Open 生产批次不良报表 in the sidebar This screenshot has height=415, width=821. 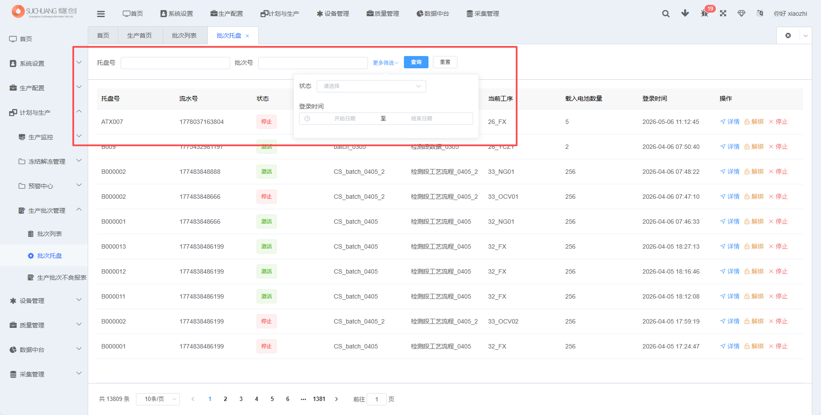(x=44, y=278)
